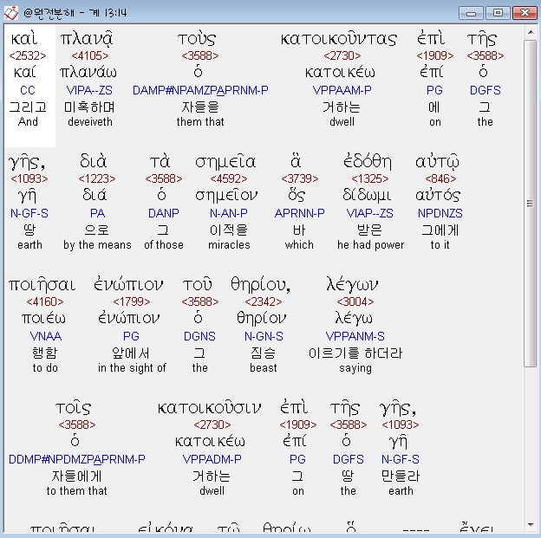Click Strong's number <4160>
541x538 pixels.
[x=45, y=301]
